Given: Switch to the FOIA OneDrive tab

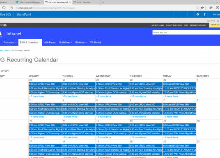Looking at the screenshot, I should [86, 2].
